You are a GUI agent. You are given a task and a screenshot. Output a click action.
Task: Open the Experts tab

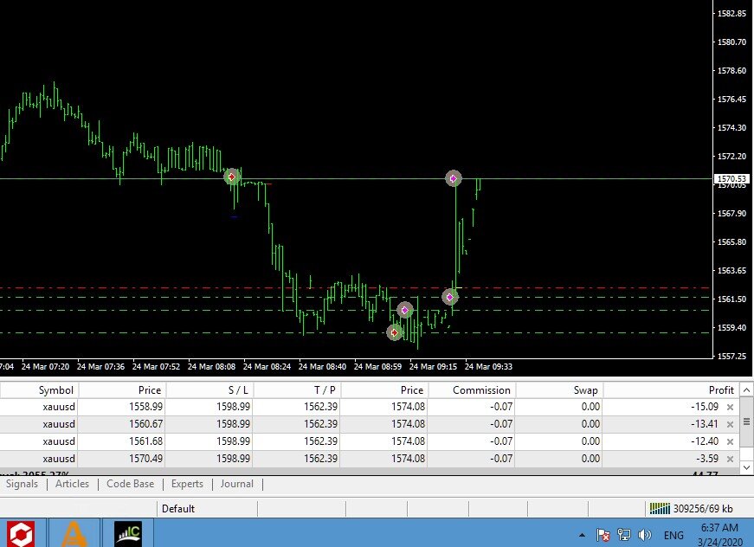(x=187, y=484)
